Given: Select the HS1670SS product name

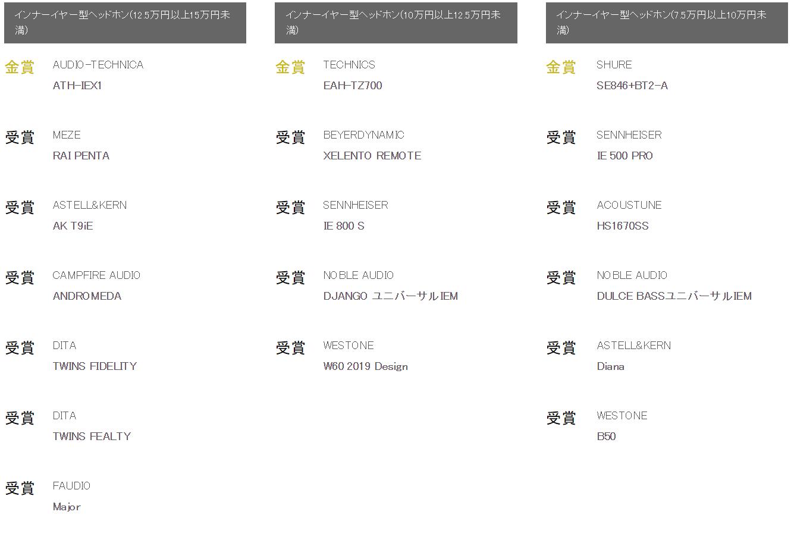Looking at the screenshot, I should 623,226.
